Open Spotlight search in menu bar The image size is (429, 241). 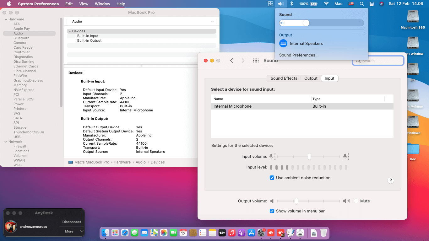pos(362,4)
